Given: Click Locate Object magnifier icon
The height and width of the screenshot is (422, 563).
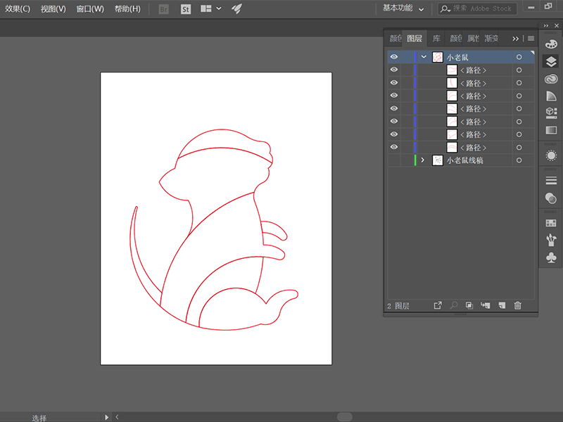Looking at the screenshot, I should point(454,305).
